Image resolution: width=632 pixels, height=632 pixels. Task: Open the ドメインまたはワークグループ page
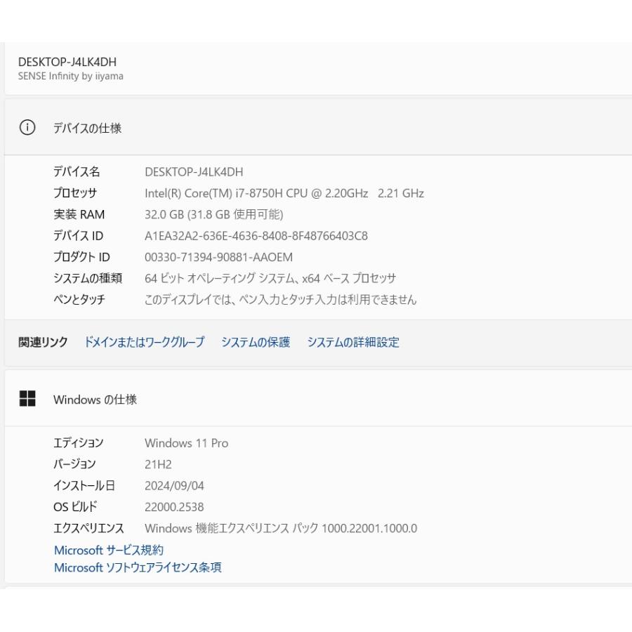coord(144,342)
